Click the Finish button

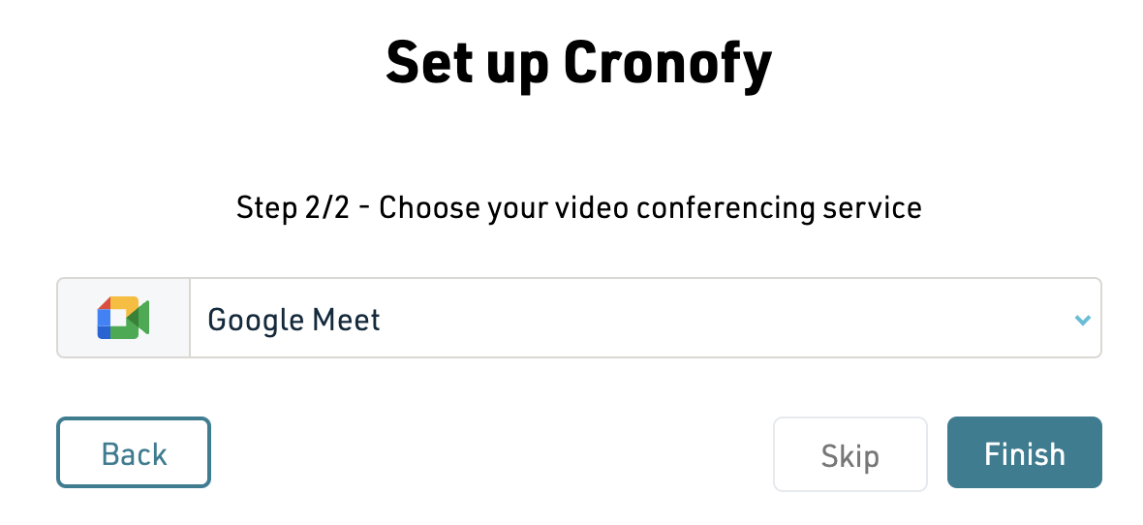pyautogui.click(x=1024, y=452)
